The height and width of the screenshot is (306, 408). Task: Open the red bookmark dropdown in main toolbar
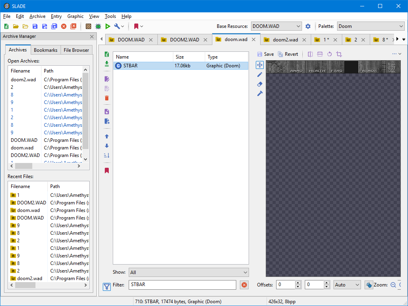pyautogui.click(x=138, y=26)
